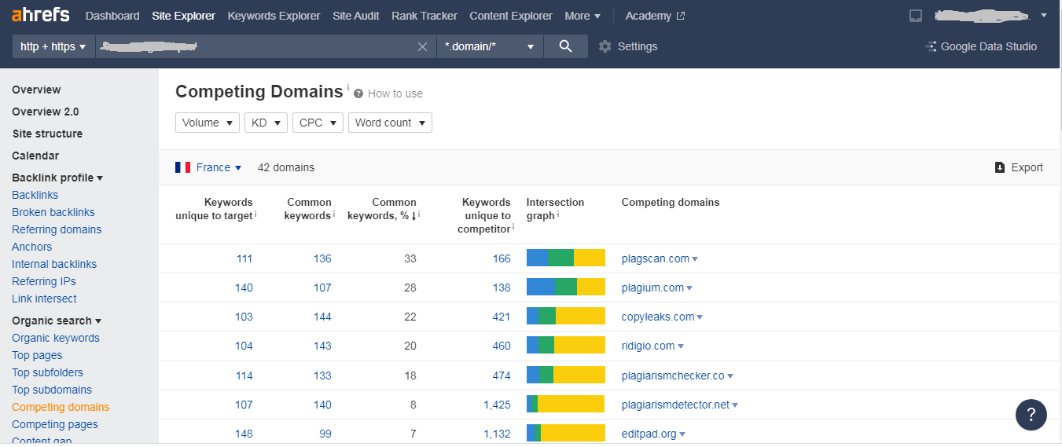This screenshot has width=1062, height=447.
Task: Open the KD filter dropdown
Action: [266, 123]
